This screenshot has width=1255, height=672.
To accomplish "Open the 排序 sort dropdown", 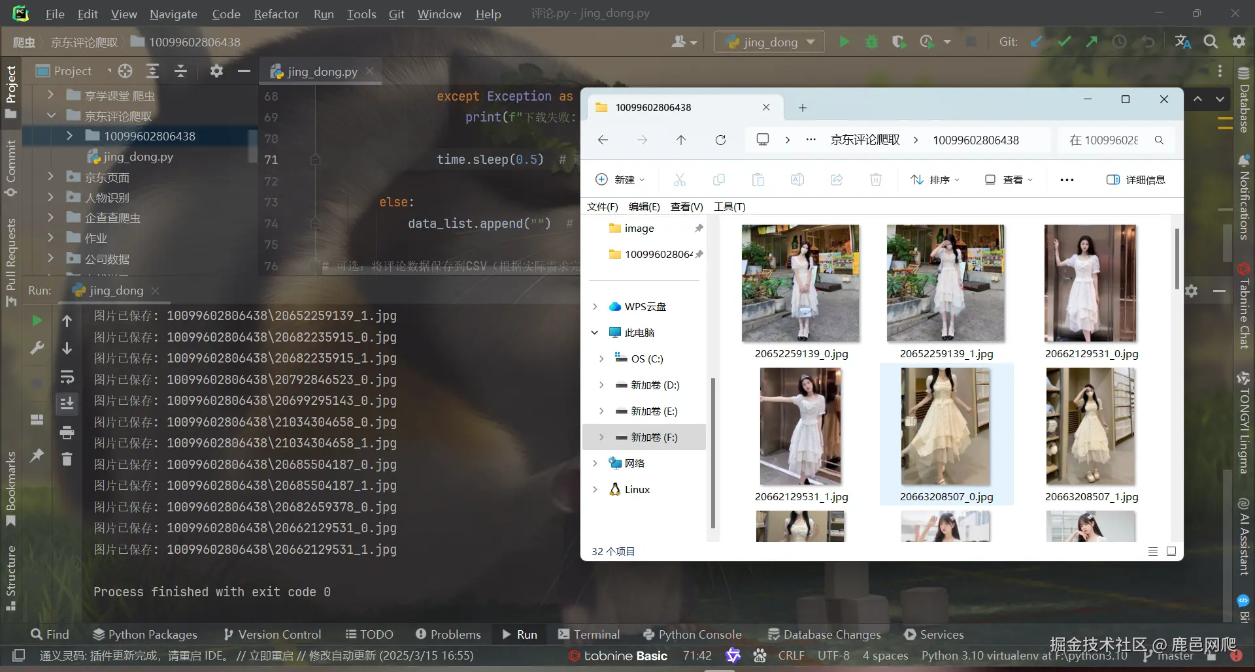I will [x=935, y=180].
